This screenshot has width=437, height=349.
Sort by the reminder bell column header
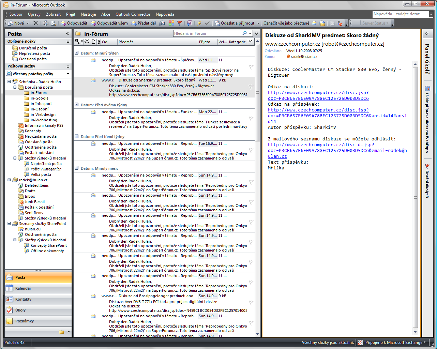(x=87, y=42)
